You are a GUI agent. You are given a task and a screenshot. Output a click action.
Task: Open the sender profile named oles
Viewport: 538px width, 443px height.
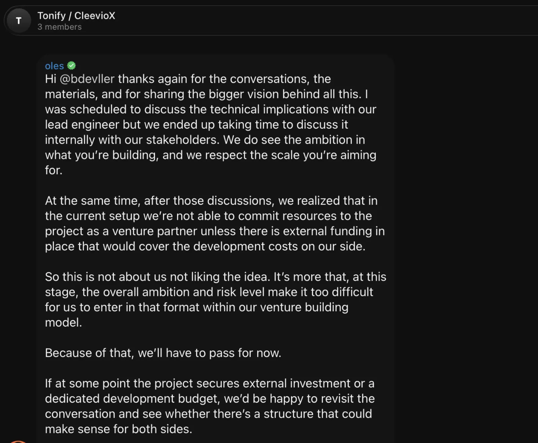click(54, 66)
